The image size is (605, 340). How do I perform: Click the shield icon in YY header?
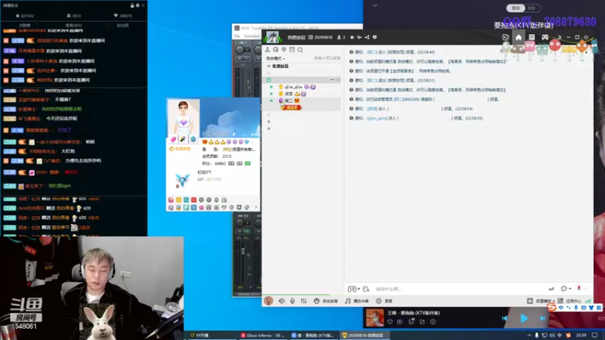pos(374,37)
